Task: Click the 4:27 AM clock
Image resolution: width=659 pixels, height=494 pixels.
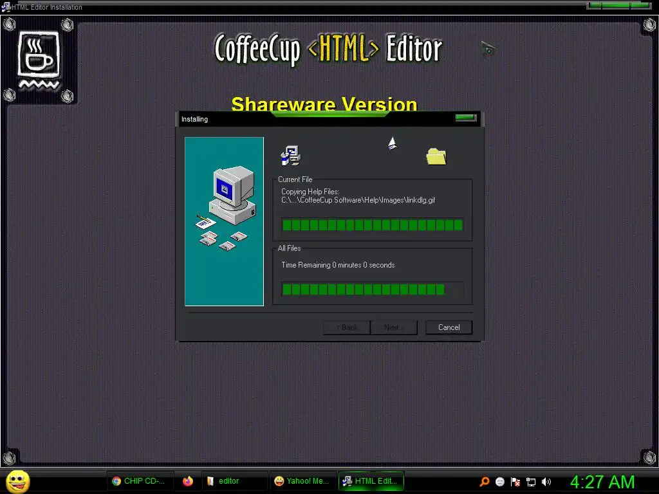Action: (x=602, y=481)
